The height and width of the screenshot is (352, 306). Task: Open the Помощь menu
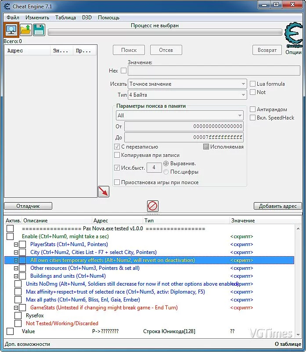108,18
